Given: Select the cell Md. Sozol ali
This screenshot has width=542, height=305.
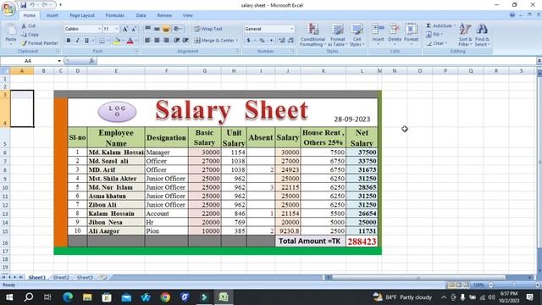Looking at the screenshot, I should click(x=116, y=161).
